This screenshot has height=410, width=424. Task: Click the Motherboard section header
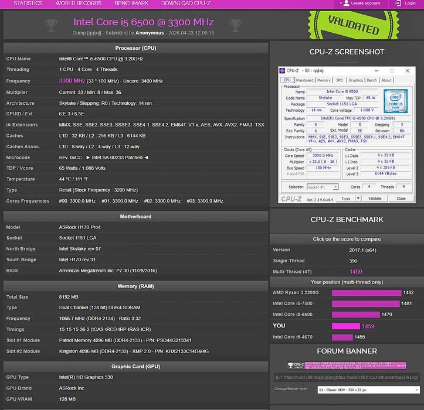click(135, 217)
